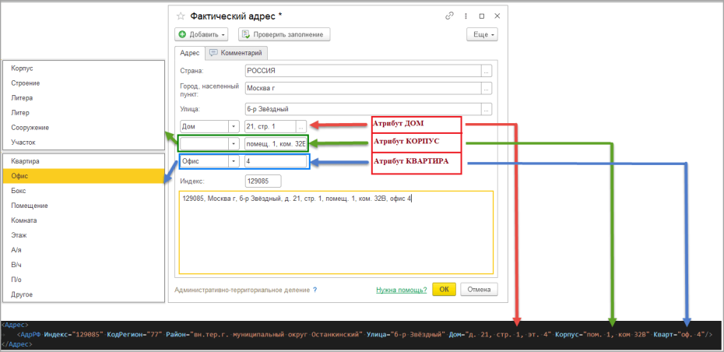Screen dimensions: 724x352
Task: Open the three-dot window menu
Action: point(467,16)
